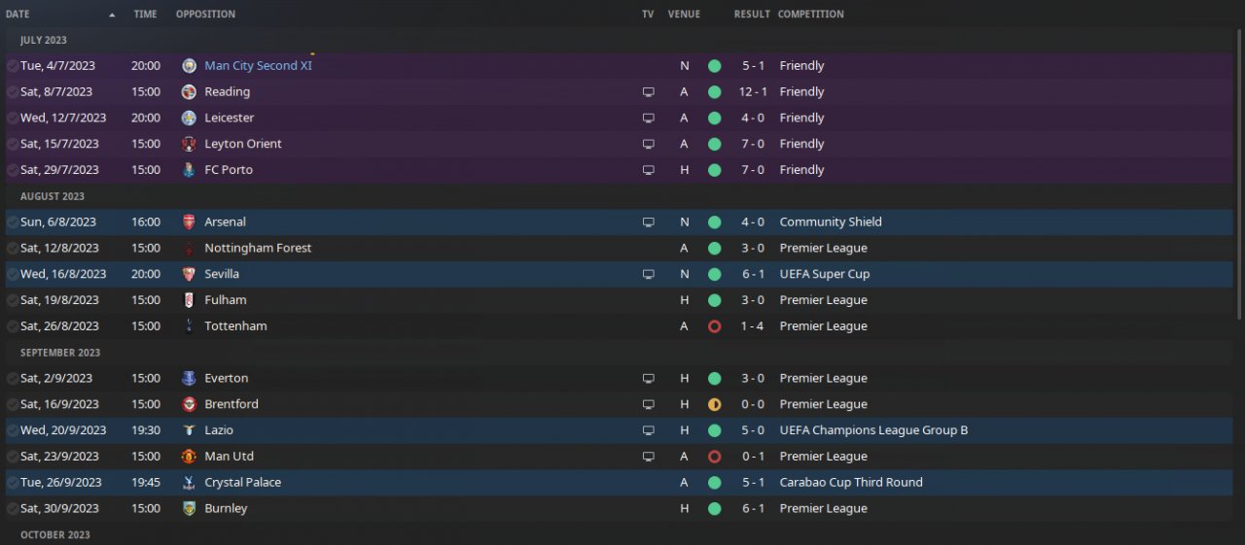This screenshot has height=545, width=1245.
Task: Click the vertical scrollbar on the right
Action: (x=1238, y=175)
